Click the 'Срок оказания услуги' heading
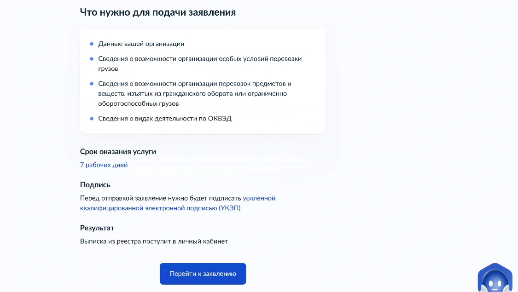 [x=118, y=151]
